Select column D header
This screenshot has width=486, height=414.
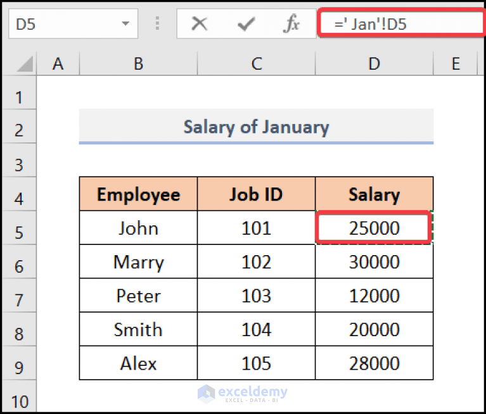click(x=374, y=64)
